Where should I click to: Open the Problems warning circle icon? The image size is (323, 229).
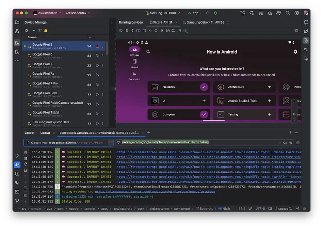[17, 174]
